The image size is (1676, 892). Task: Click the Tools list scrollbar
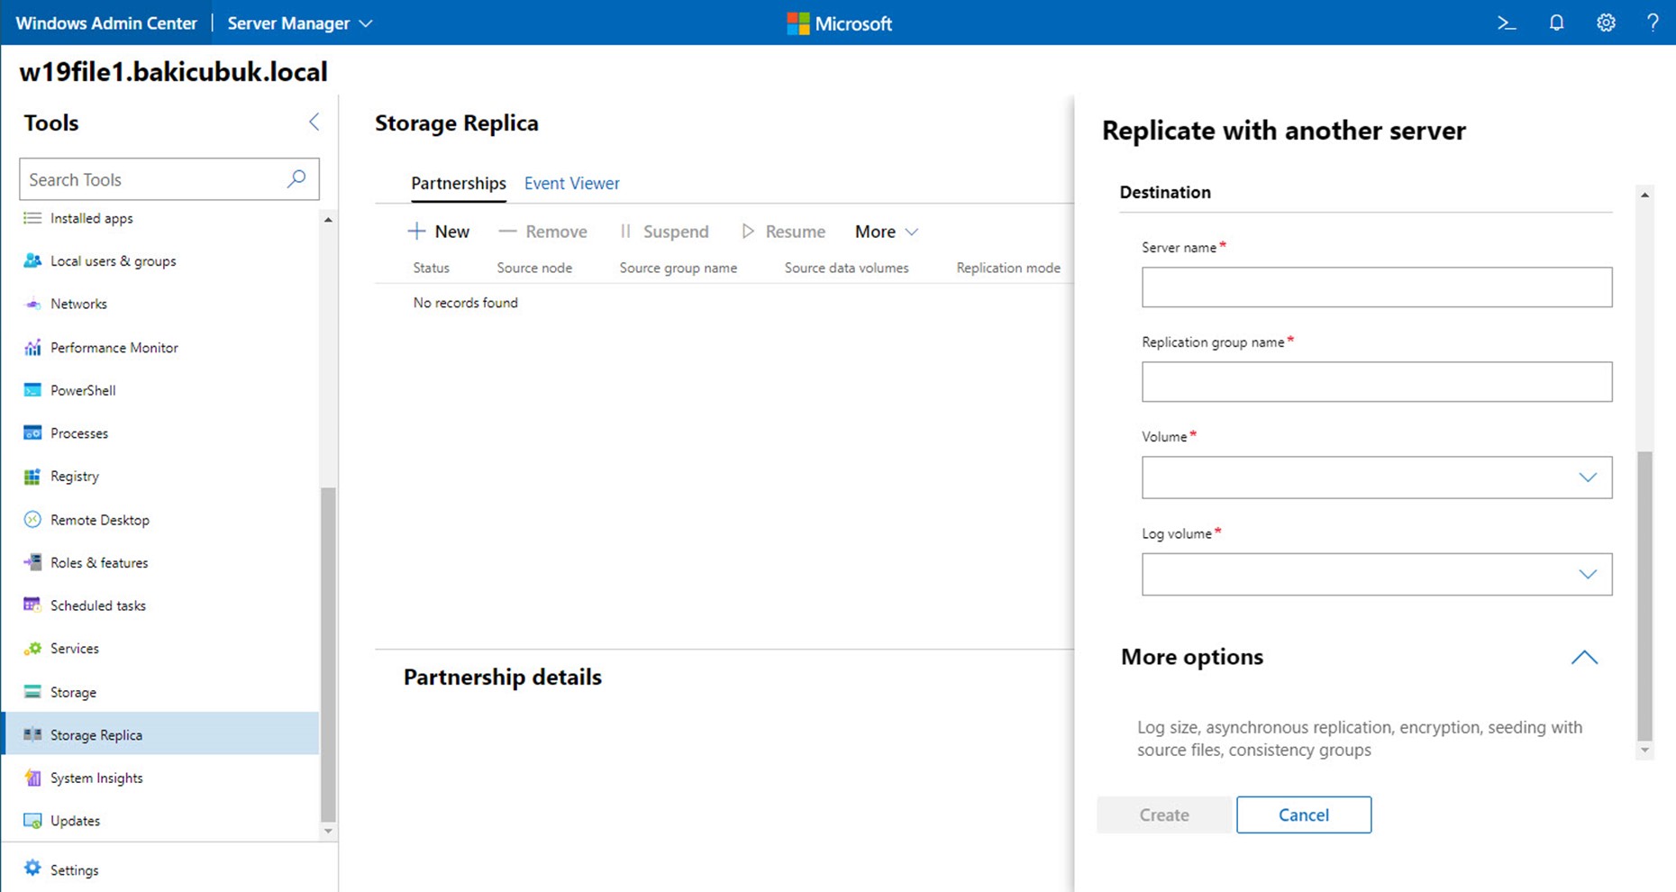(328, 654)
